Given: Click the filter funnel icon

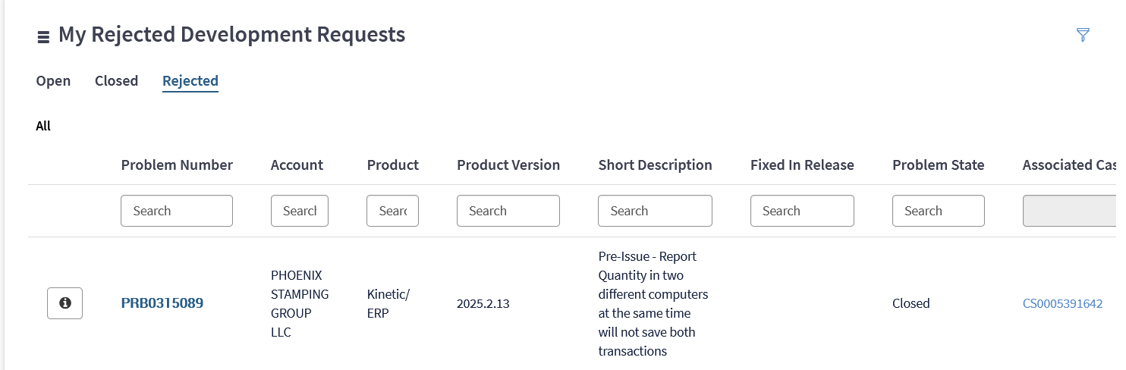Looking at the screenshot, I should pyautogui.click(x=1083, y=34).
